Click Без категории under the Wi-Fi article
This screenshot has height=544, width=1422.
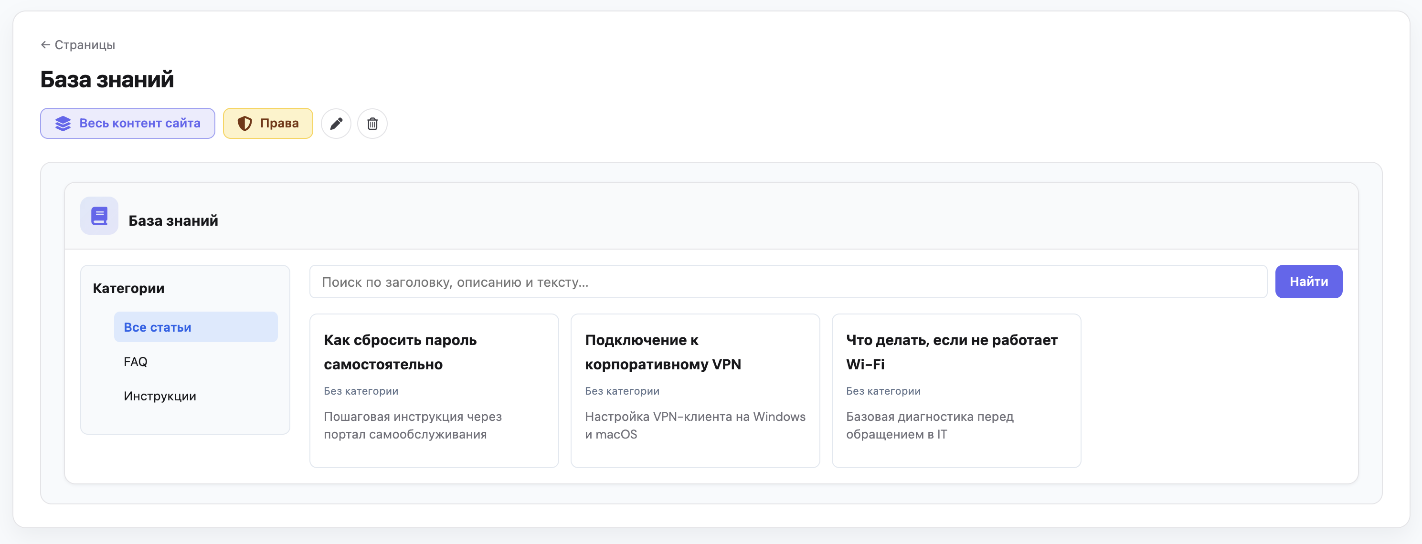pos(883,391)
